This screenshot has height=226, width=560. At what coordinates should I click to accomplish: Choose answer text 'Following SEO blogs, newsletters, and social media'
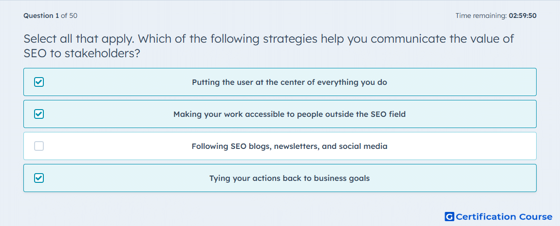click(x=290, y=146)
